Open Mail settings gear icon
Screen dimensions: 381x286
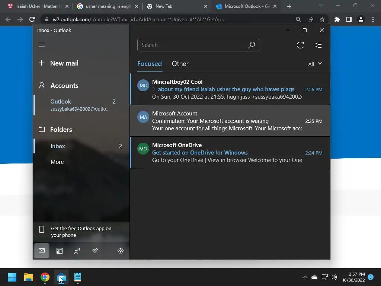pyautogui.click(x=121, y=251)
